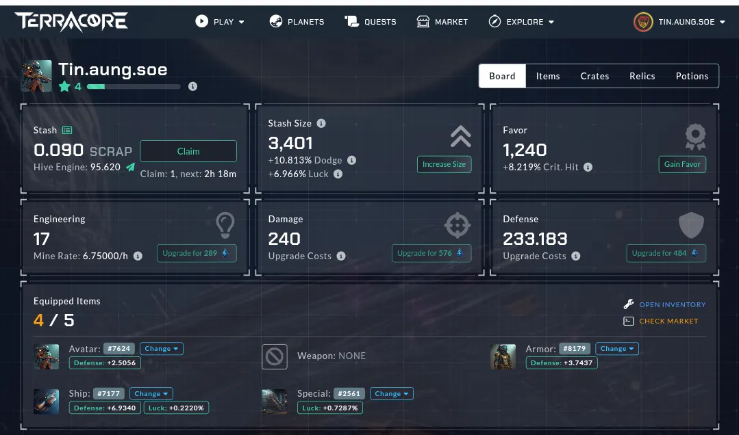Image resolution: width=739 pixels, height=435 pixels.
Task: Click the Avatar #7624 tag
Action: 118,349
